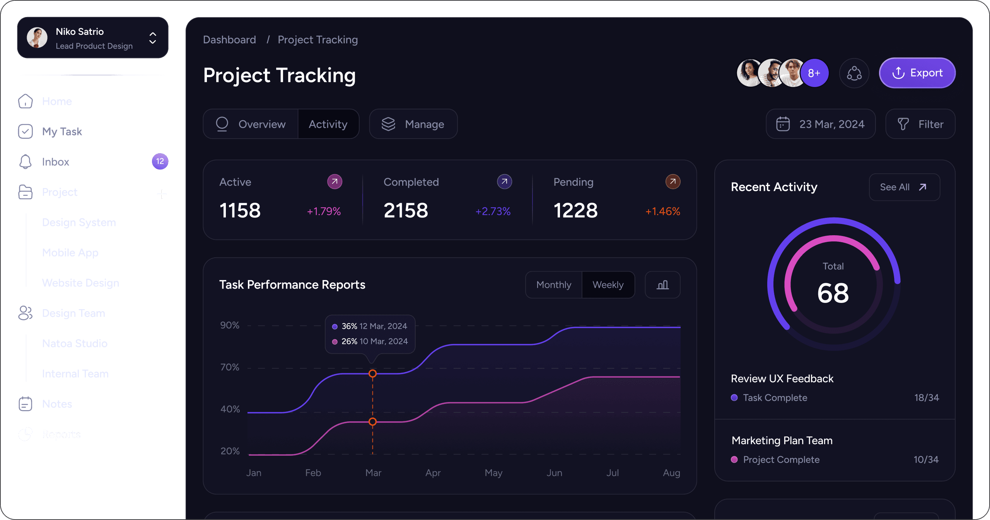The height and width of the screenshot is (520, 990).
Task: Switch chart to Weekly view
Action: [608, 285]
